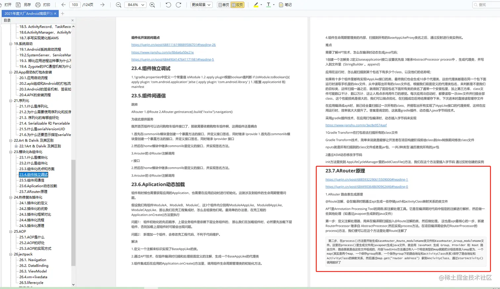Screen dimensions: 500x289
Task: Rotate page counterclockwise
Action: (x=168, y=5)
